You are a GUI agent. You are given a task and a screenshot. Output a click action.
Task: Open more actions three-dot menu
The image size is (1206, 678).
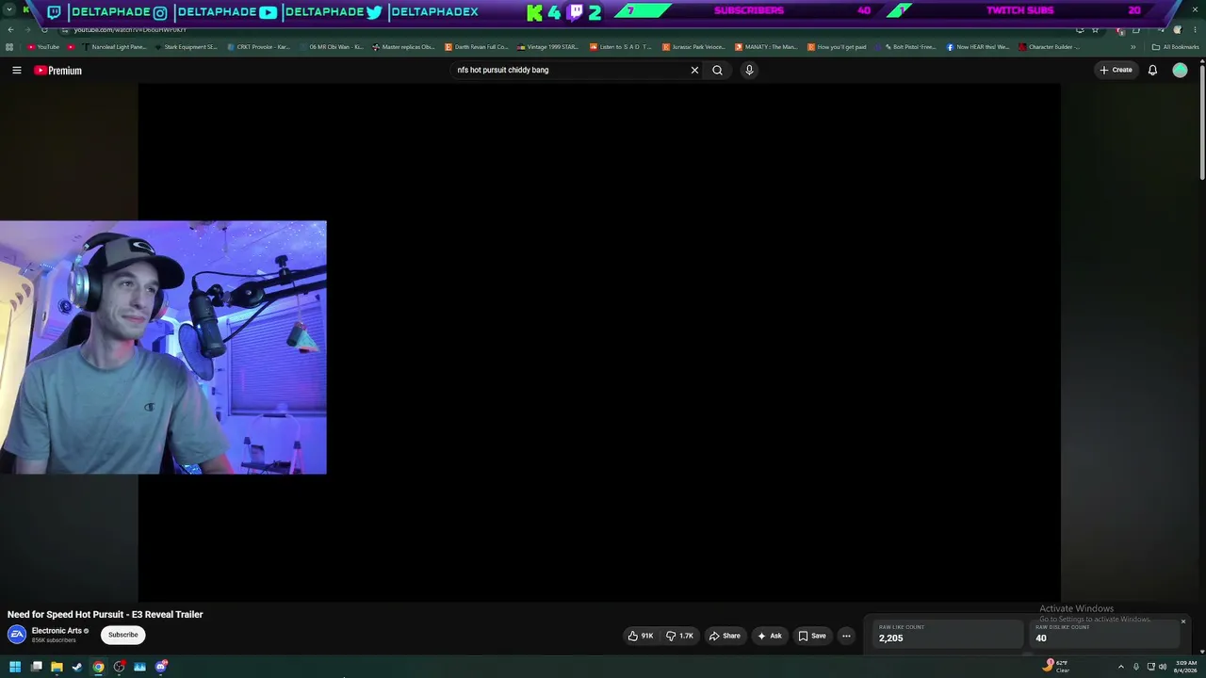click(846, 636)
